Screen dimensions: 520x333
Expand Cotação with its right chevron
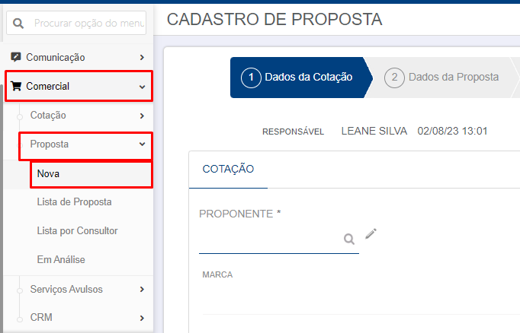pos(142,116)
